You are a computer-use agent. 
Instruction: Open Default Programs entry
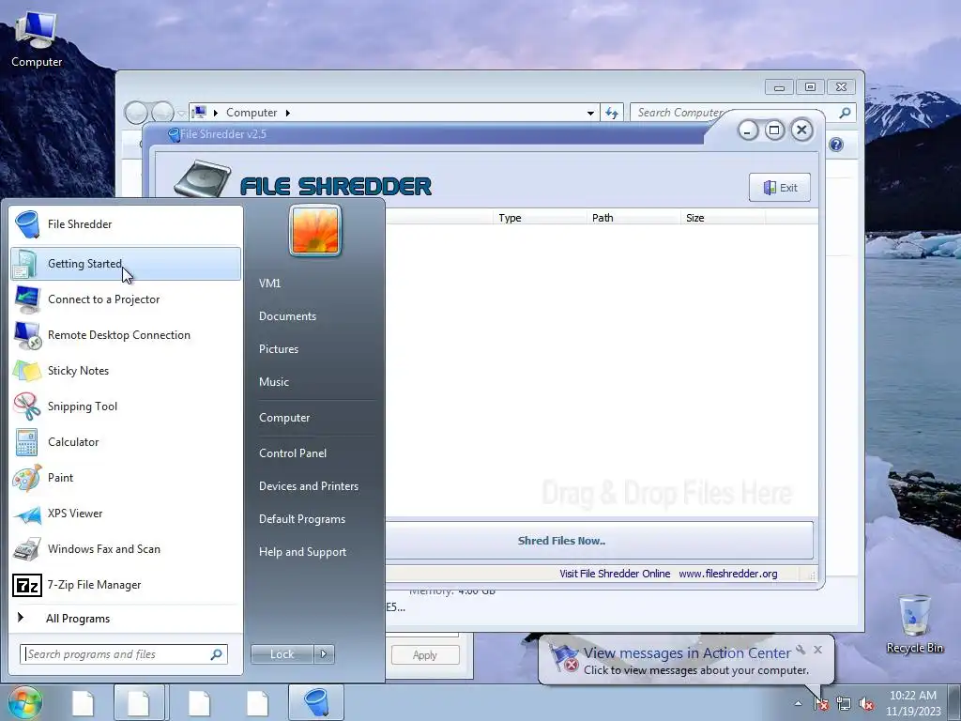pyautogui.click(x=302, y=519)
